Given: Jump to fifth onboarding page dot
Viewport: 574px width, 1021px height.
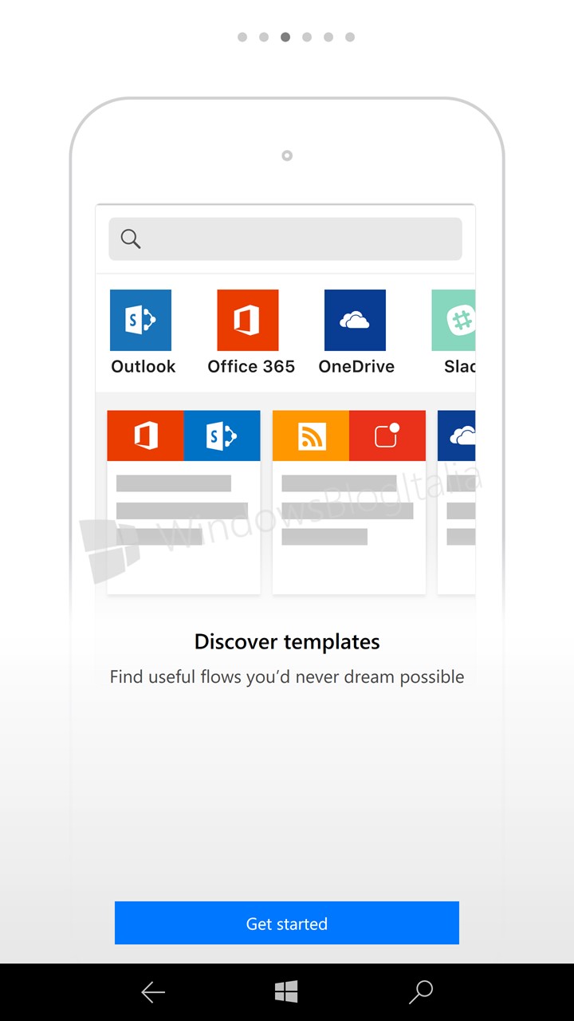Looking at the screenshot, I should click(328, 37).
